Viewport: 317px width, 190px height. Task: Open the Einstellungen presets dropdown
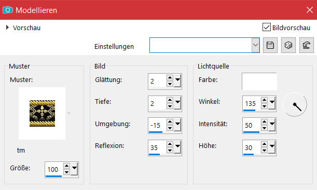[256, 45]
